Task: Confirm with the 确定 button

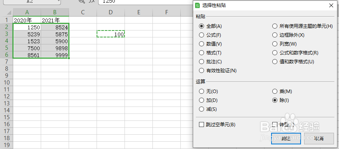Action: [286, 139]
